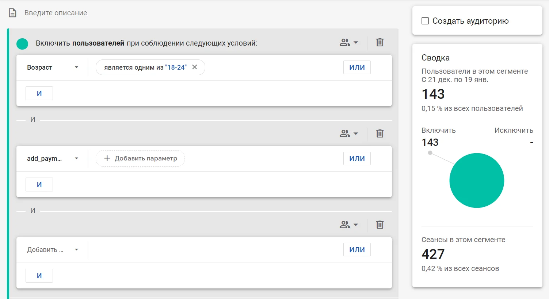Delete the Возраст condition group with trash icon
Screen dimensions: 549x299
[380, 42]
